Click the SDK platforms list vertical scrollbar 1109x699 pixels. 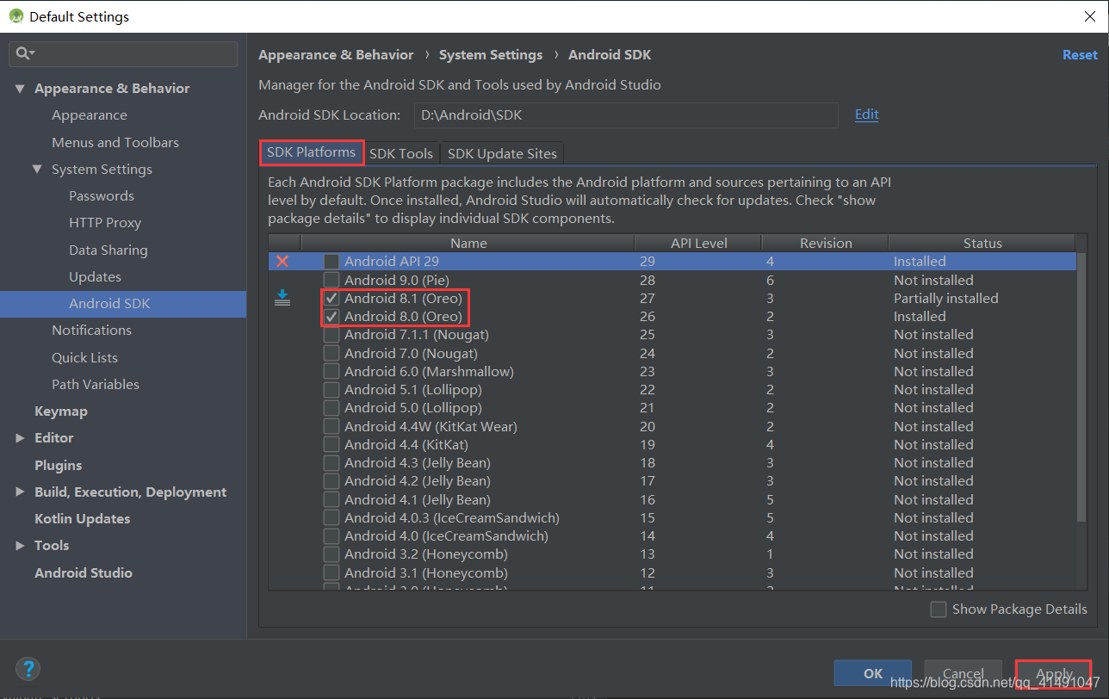(1081, 386)
